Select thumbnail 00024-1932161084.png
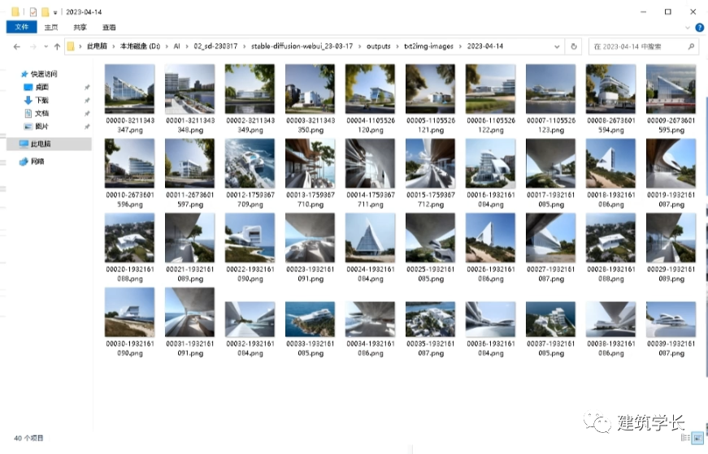708x454 pixels. 370,238
